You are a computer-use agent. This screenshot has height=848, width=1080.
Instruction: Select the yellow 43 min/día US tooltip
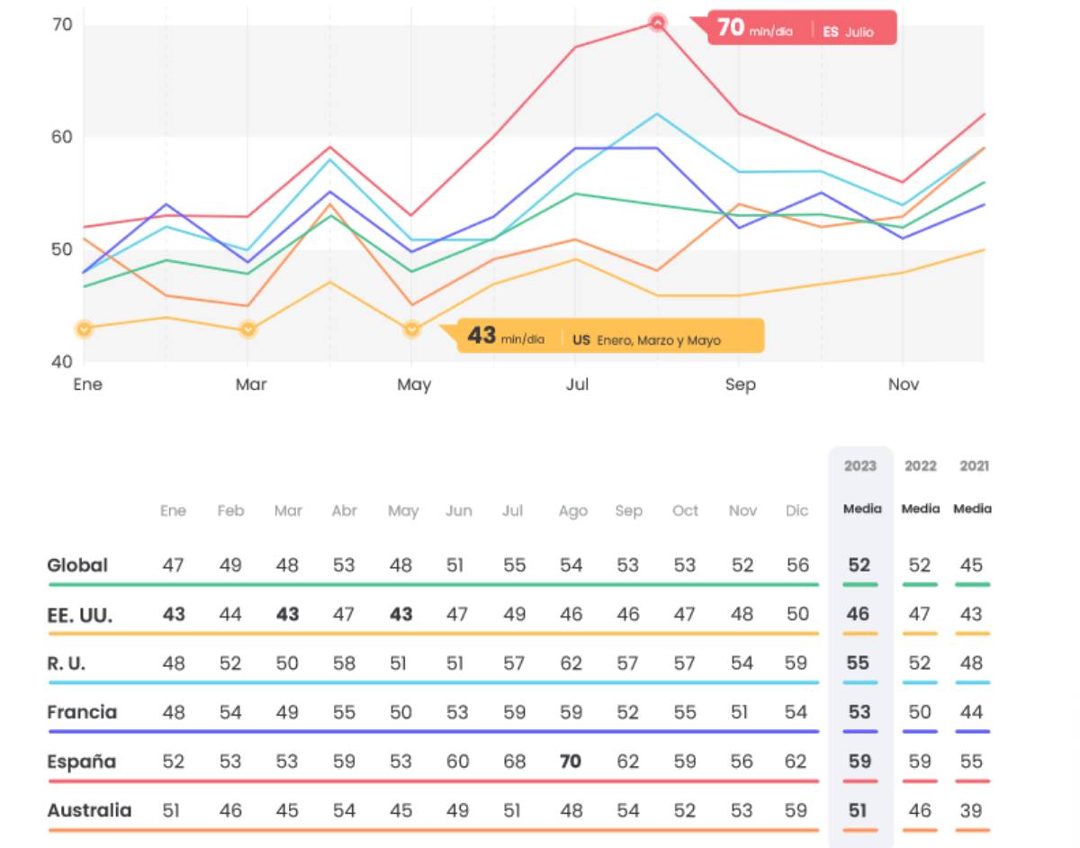tap(610, 336)
